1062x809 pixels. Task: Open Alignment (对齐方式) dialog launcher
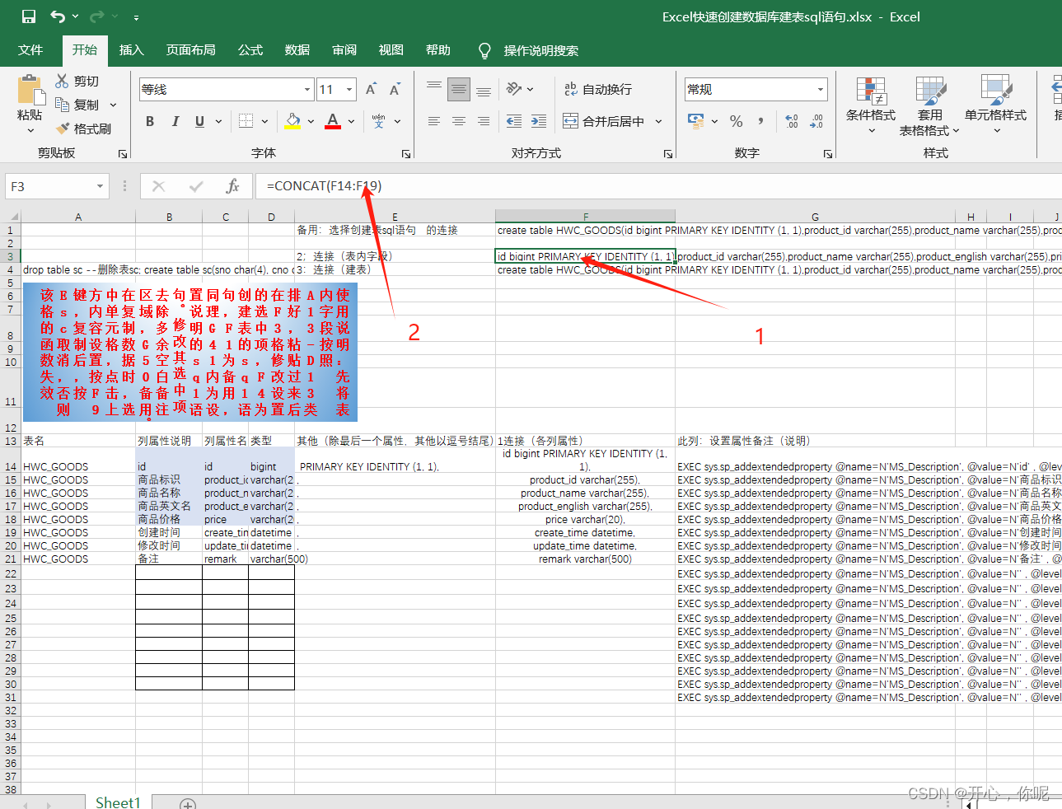pos(668,154)
